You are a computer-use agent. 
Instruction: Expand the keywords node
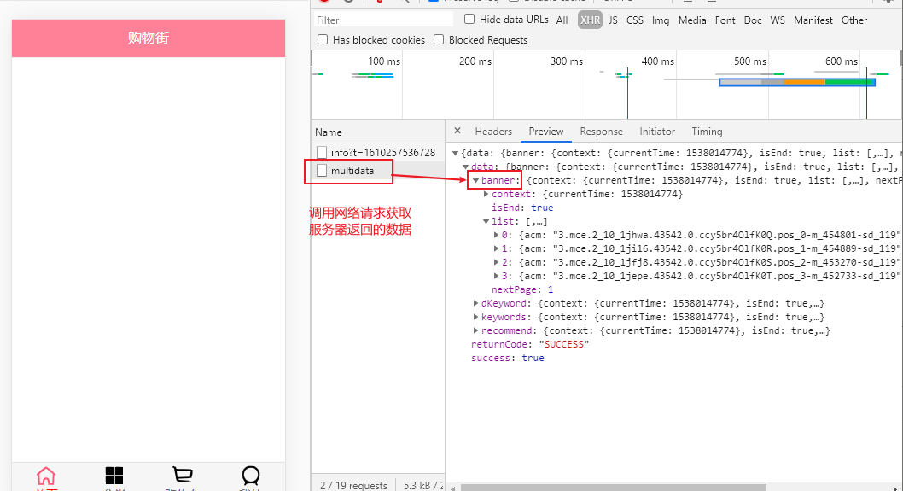(x=475, y=317)
